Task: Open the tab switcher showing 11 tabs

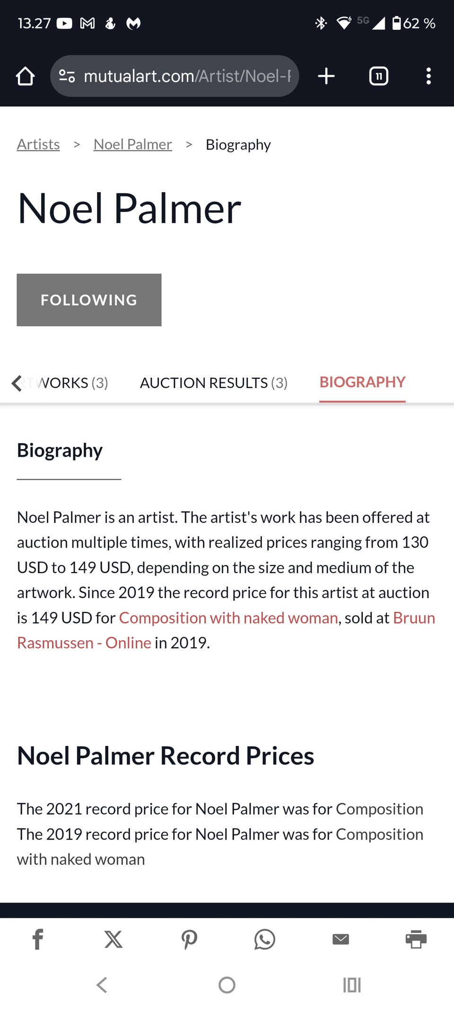Action: (378, 76)
